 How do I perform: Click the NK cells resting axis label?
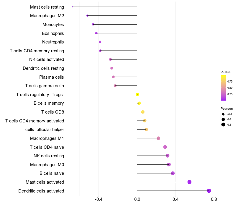[49, 156]
